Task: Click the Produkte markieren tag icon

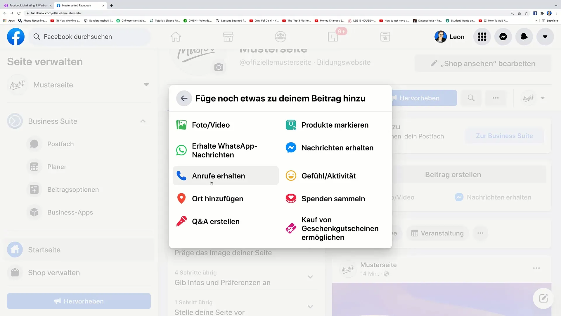Action: pyautogui.click(x=291, y=125)
